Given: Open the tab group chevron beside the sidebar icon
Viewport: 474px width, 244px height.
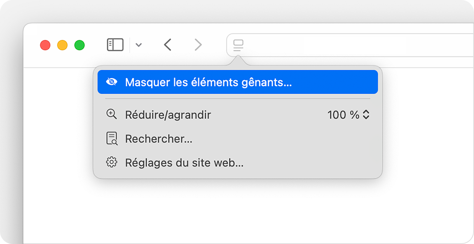Looking at the screenshot, I should tap(139, 45).
